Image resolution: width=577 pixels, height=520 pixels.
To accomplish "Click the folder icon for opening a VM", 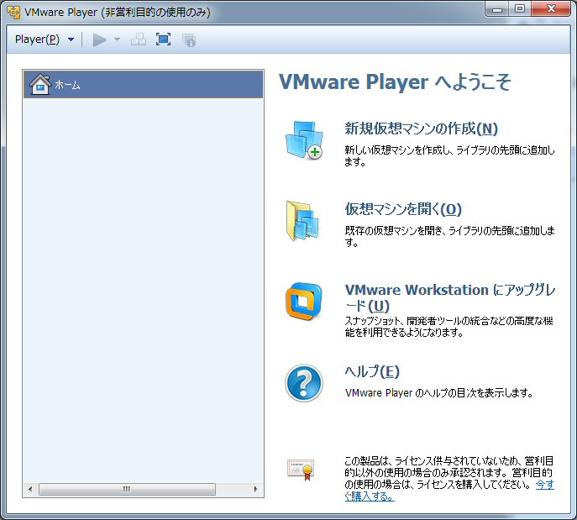I will point(302,220).
